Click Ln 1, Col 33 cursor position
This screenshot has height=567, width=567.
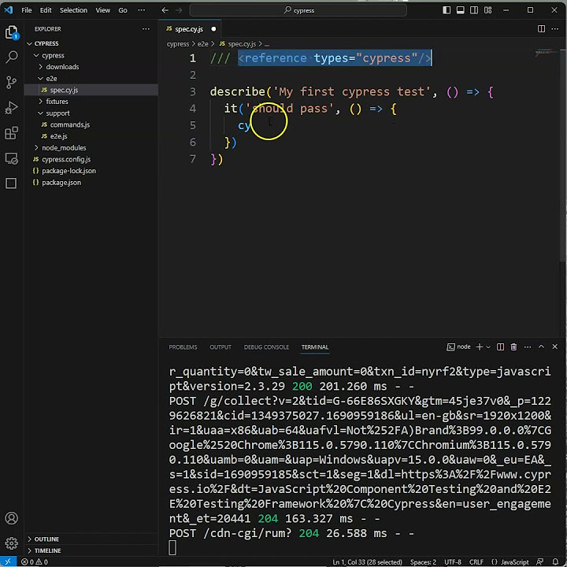[x=367, y=562]
